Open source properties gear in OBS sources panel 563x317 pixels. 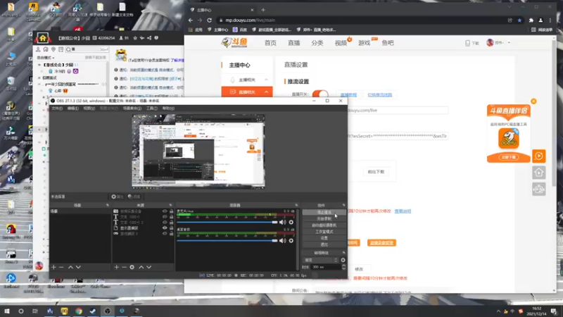pyautogui.click(x=132, y=268)
